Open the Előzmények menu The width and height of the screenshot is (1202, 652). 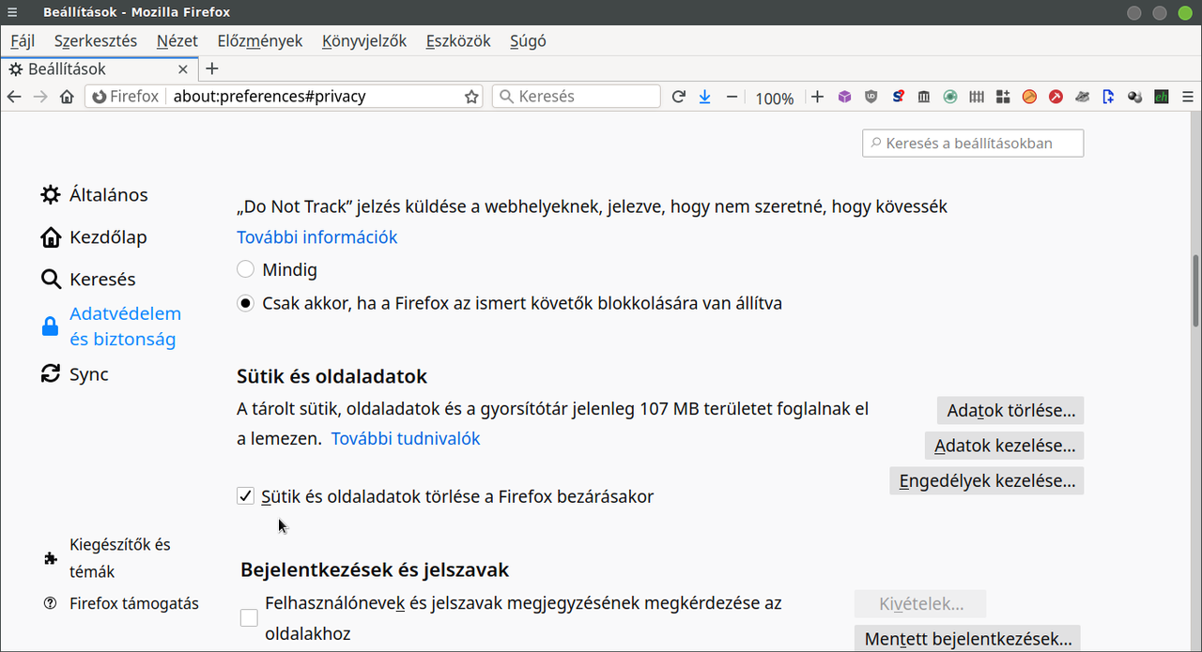click(260, 40)
